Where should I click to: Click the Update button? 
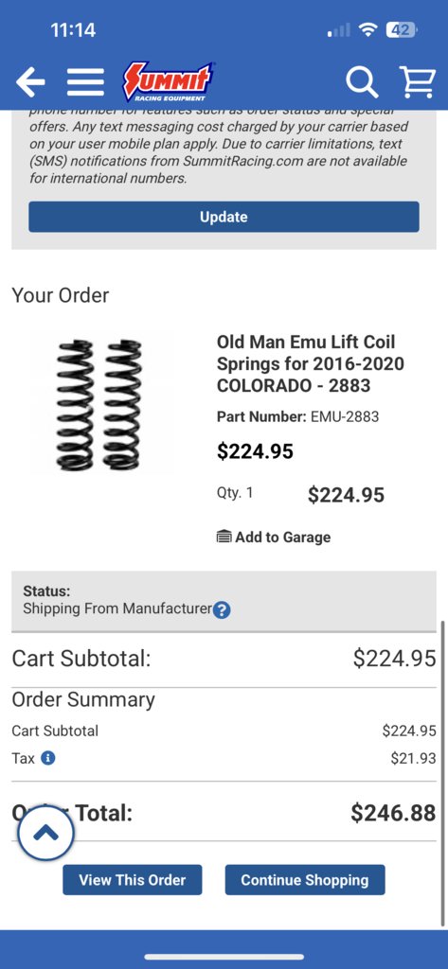click(x=224, y=217)
